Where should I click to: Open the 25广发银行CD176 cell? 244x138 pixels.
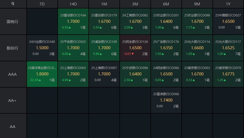pyautogui.click(x=166, y=48)
